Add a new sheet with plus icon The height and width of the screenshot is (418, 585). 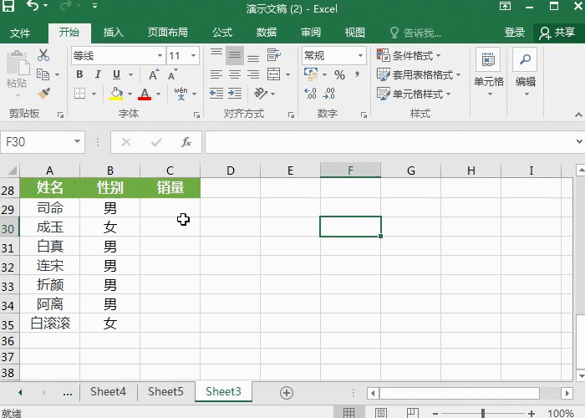[x=287, y=393]
